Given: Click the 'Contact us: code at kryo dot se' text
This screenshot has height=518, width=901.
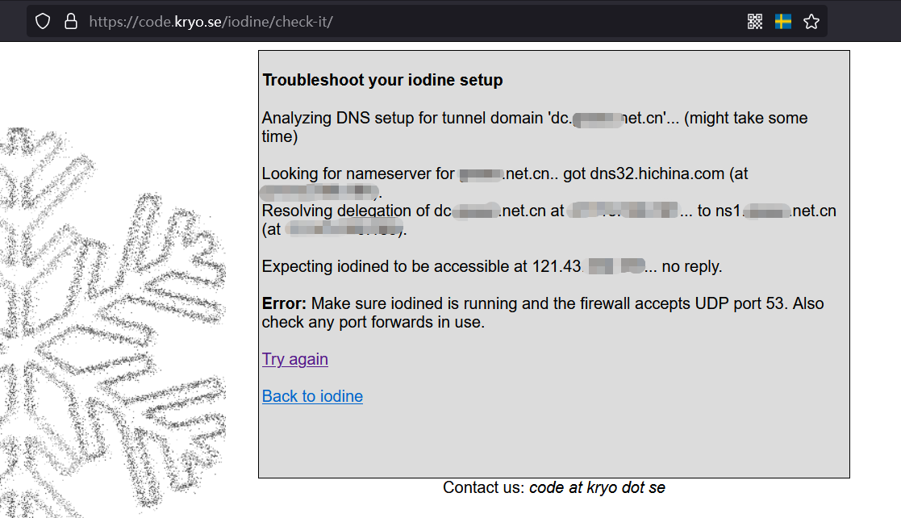Looking at the screenshot, I should tap(554, 487).
